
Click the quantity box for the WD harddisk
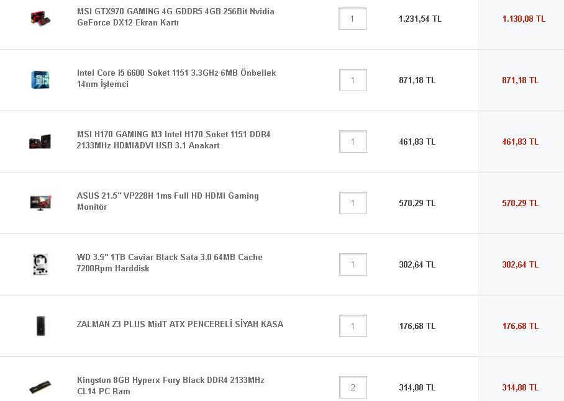pos(353,264)
